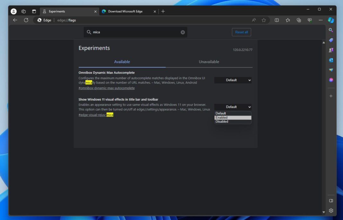This screenshot has width=343, height=220.
Task: Open the Favorites list icon
Action: click(x=287, y=20)
